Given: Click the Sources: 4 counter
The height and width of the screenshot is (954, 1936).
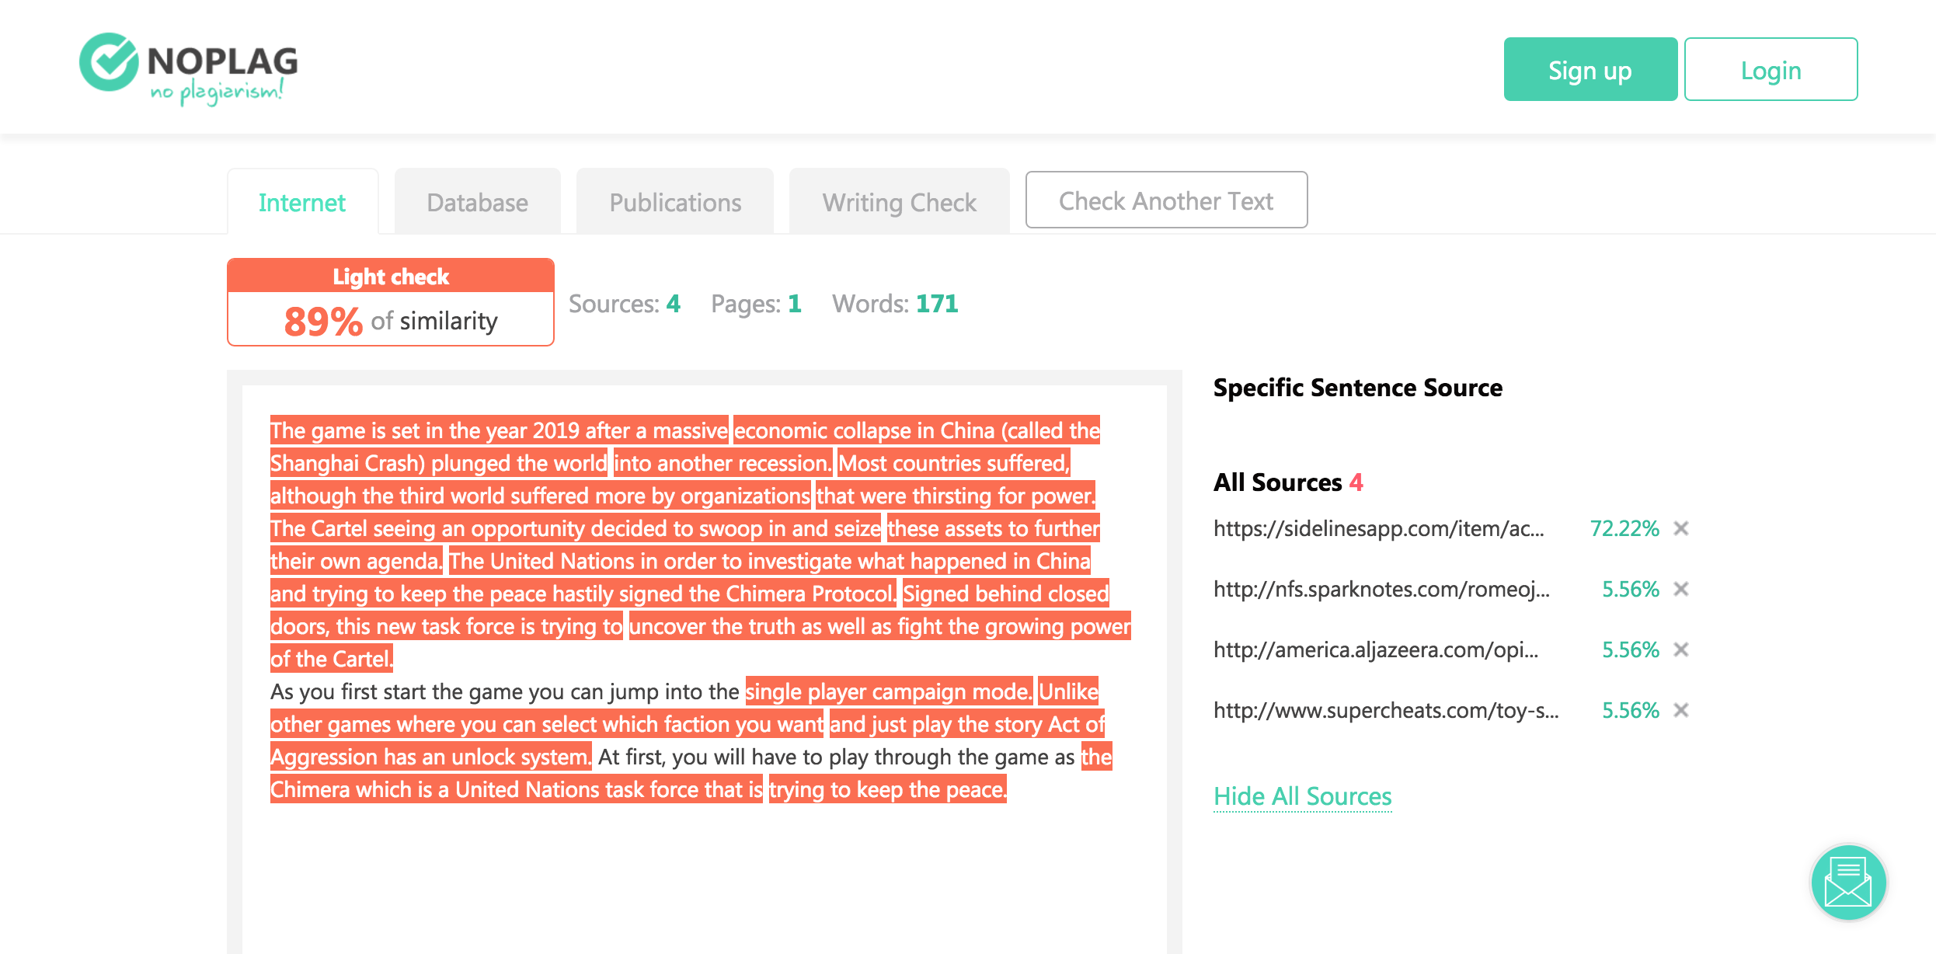Looking at the screenshot, I should tap(624, 304).
